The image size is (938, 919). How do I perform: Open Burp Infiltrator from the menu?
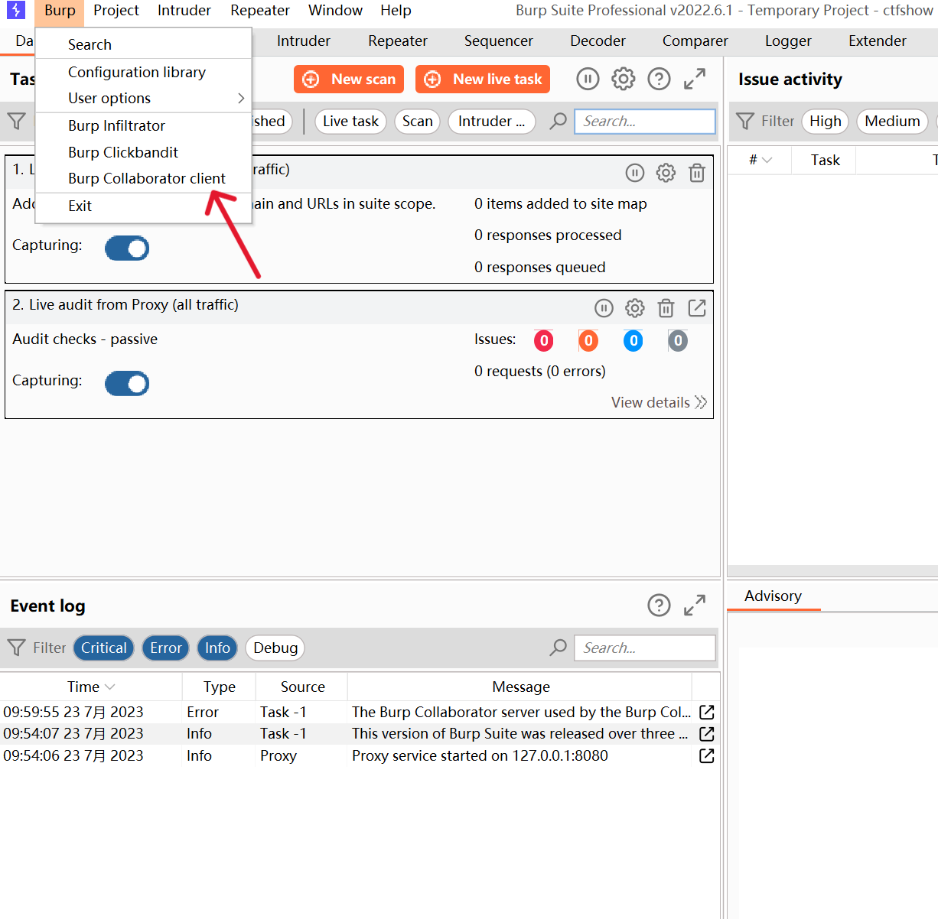(143, 125)
